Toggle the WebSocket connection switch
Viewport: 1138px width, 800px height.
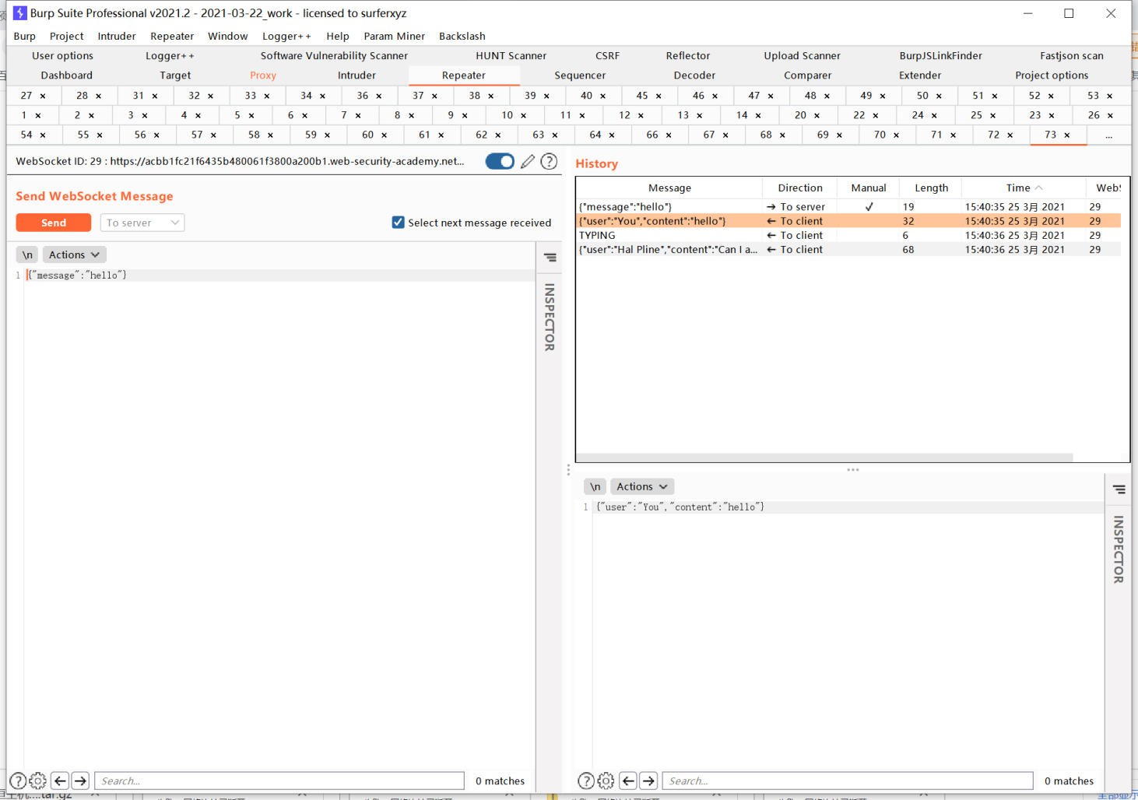coord(500,161)
